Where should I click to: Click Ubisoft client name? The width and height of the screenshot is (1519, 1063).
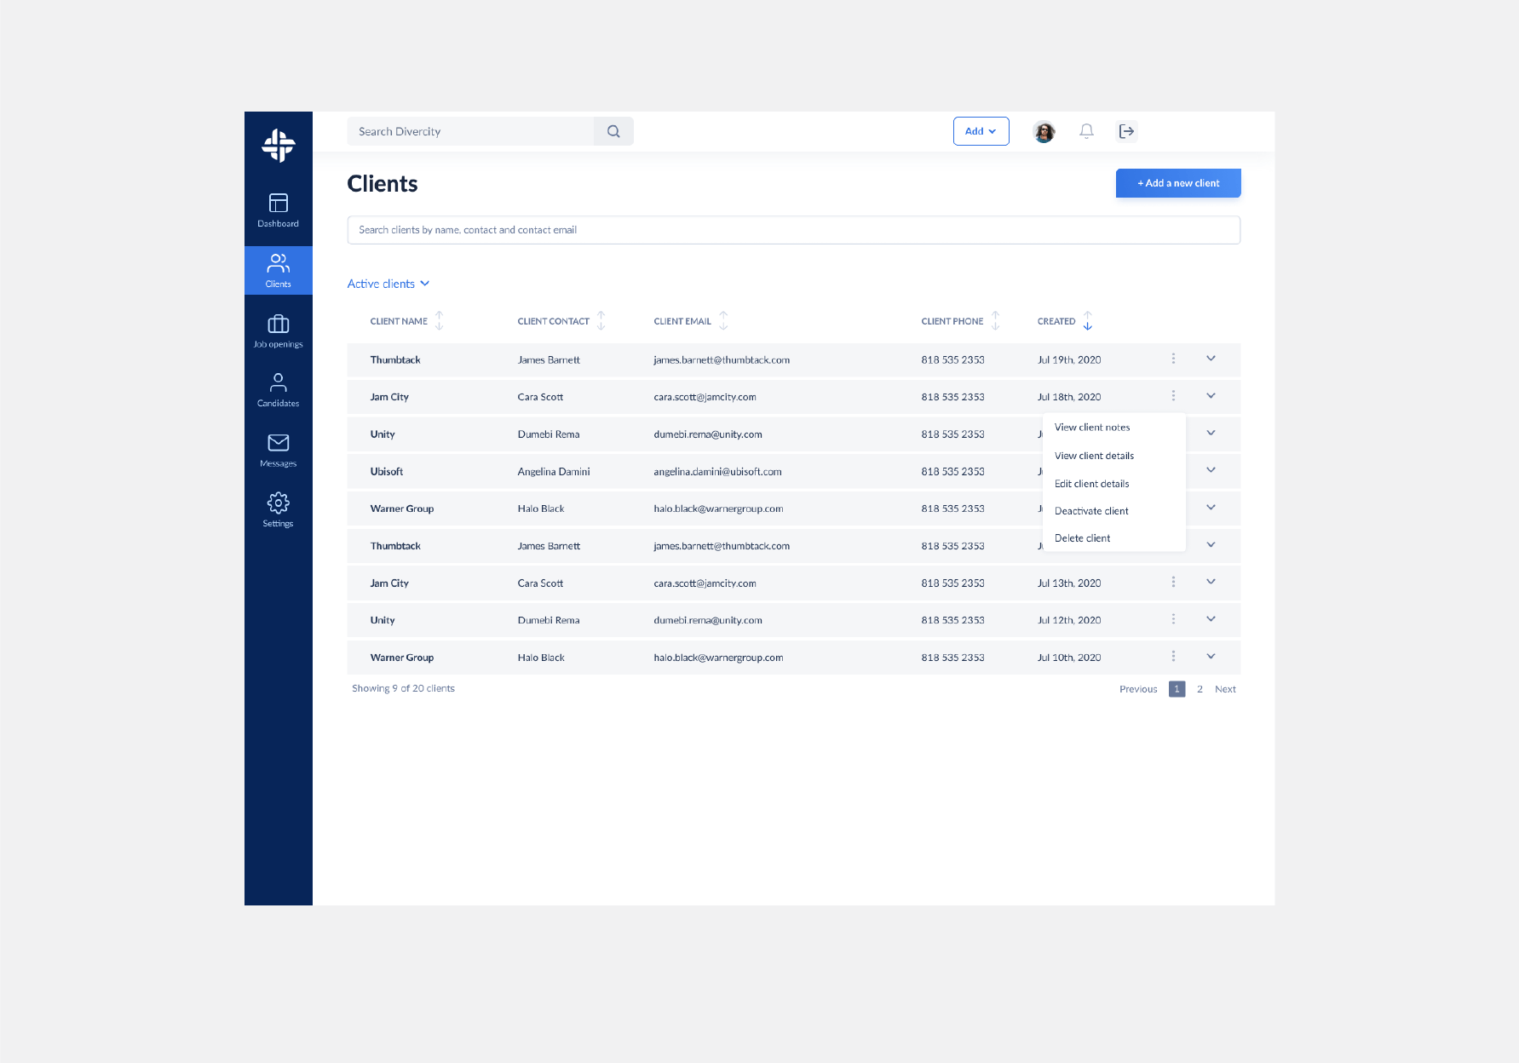pyautogui.click(x=387, y=472)
